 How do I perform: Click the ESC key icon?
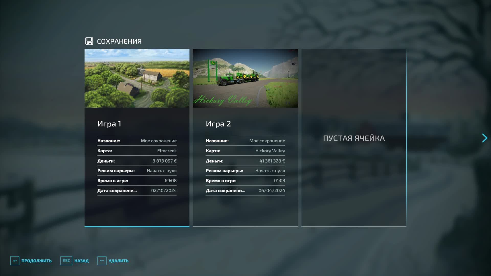[66, 261]
